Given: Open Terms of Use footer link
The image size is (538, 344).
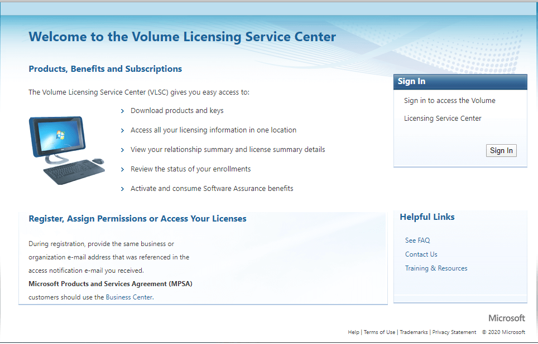Looking at the screenshot, I should [x=379, y=332].
